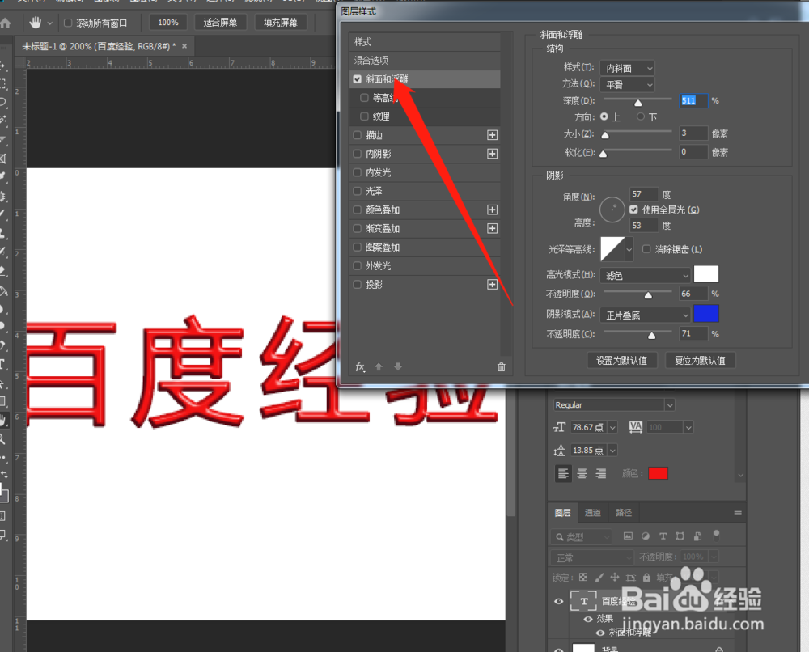This screenshot has width=809, height=652.
Task: Select direction 下 radio button
Action: point(641,116)
